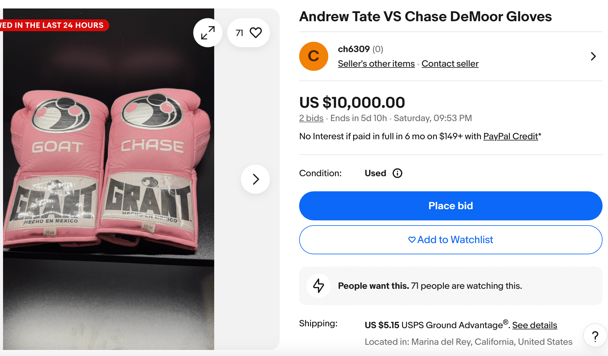Click the Place bid button

(451, 206)
